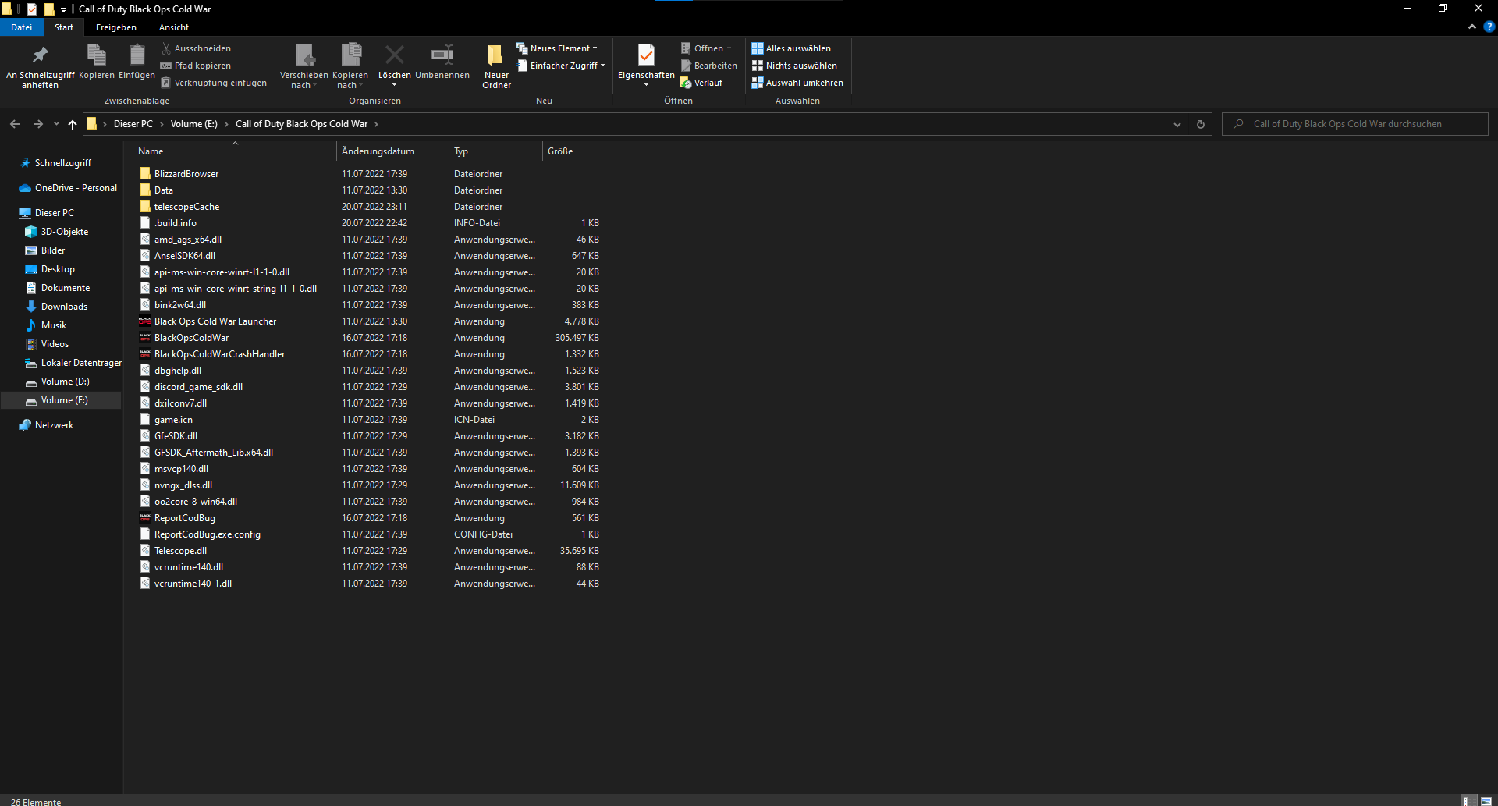The width and height of the screenshot is (1498, 806).
Task: Open Einfacher Zugriff dropdown
Action: point(561,66)
